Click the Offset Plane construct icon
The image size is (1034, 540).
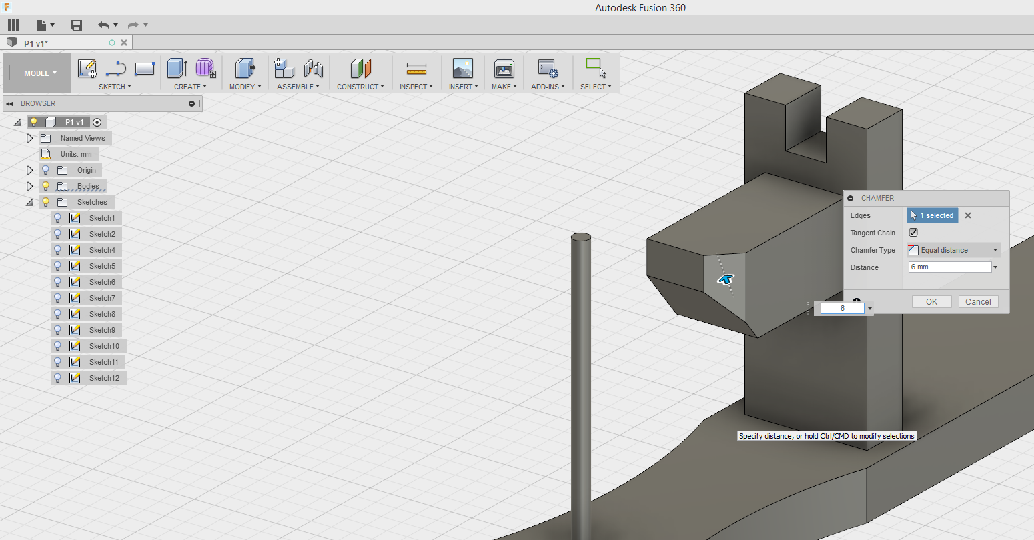[360, 69]
